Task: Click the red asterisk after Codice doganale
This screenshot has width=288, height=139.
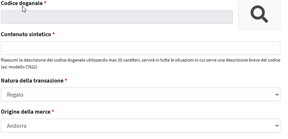Action: coord(45,3)
